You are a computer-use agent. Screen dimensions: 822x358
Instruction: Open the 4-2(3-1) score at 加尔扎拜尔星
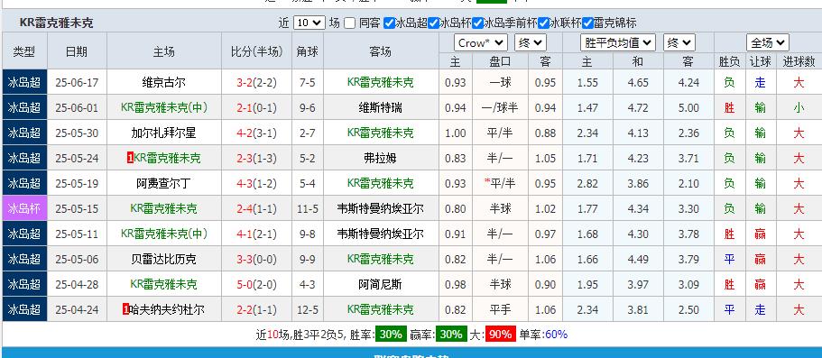pos(256,133)
